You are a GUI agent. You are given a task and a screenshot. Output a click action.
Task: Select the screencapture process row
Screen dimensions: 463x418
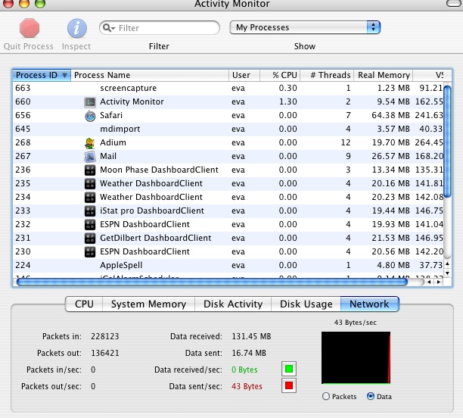tap(228, 88)
